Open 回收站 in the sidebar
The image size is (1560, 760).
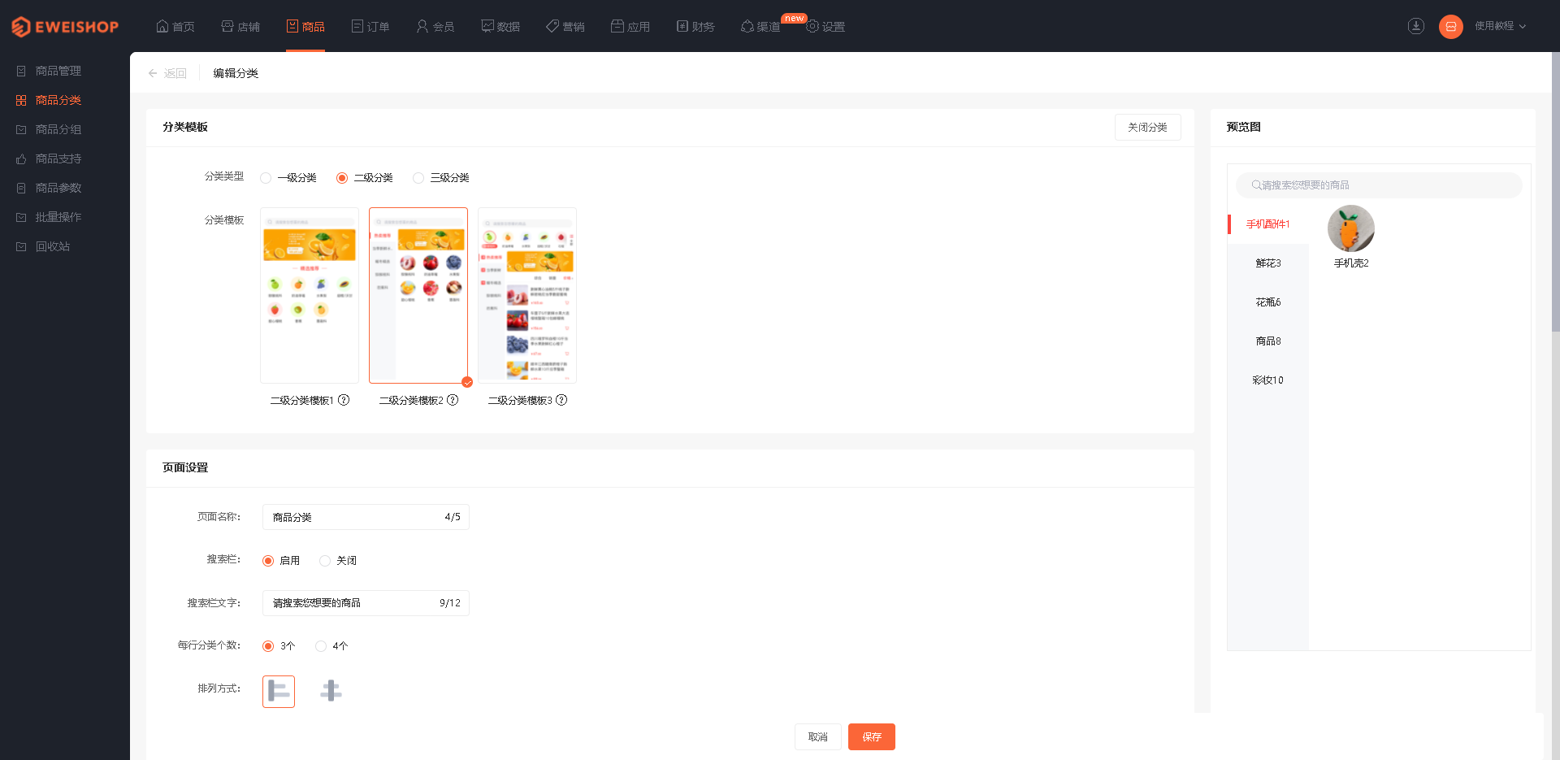(x=53, y=246)
